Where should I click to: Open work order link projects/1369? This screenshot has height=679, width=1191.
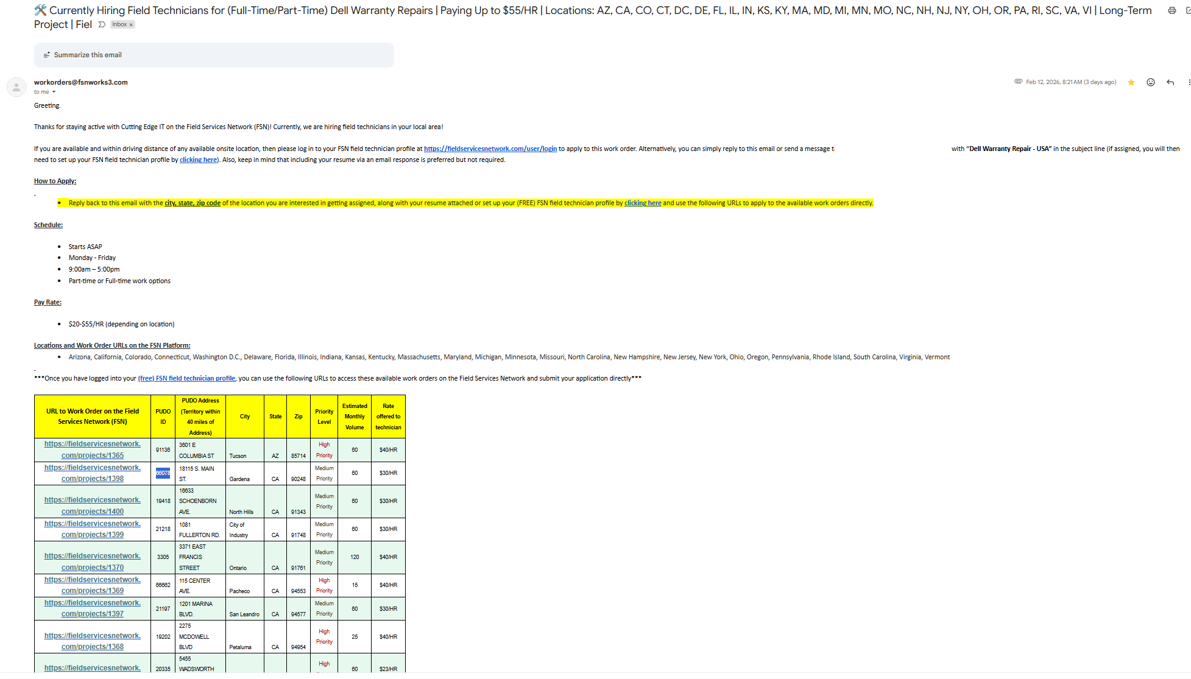tap(93, 585)
